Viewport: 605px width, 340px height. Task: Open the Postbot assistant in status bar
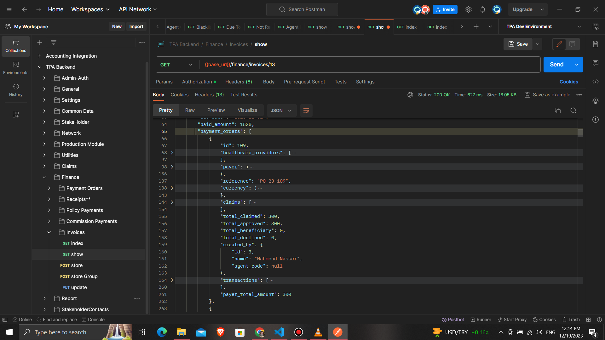453,320
